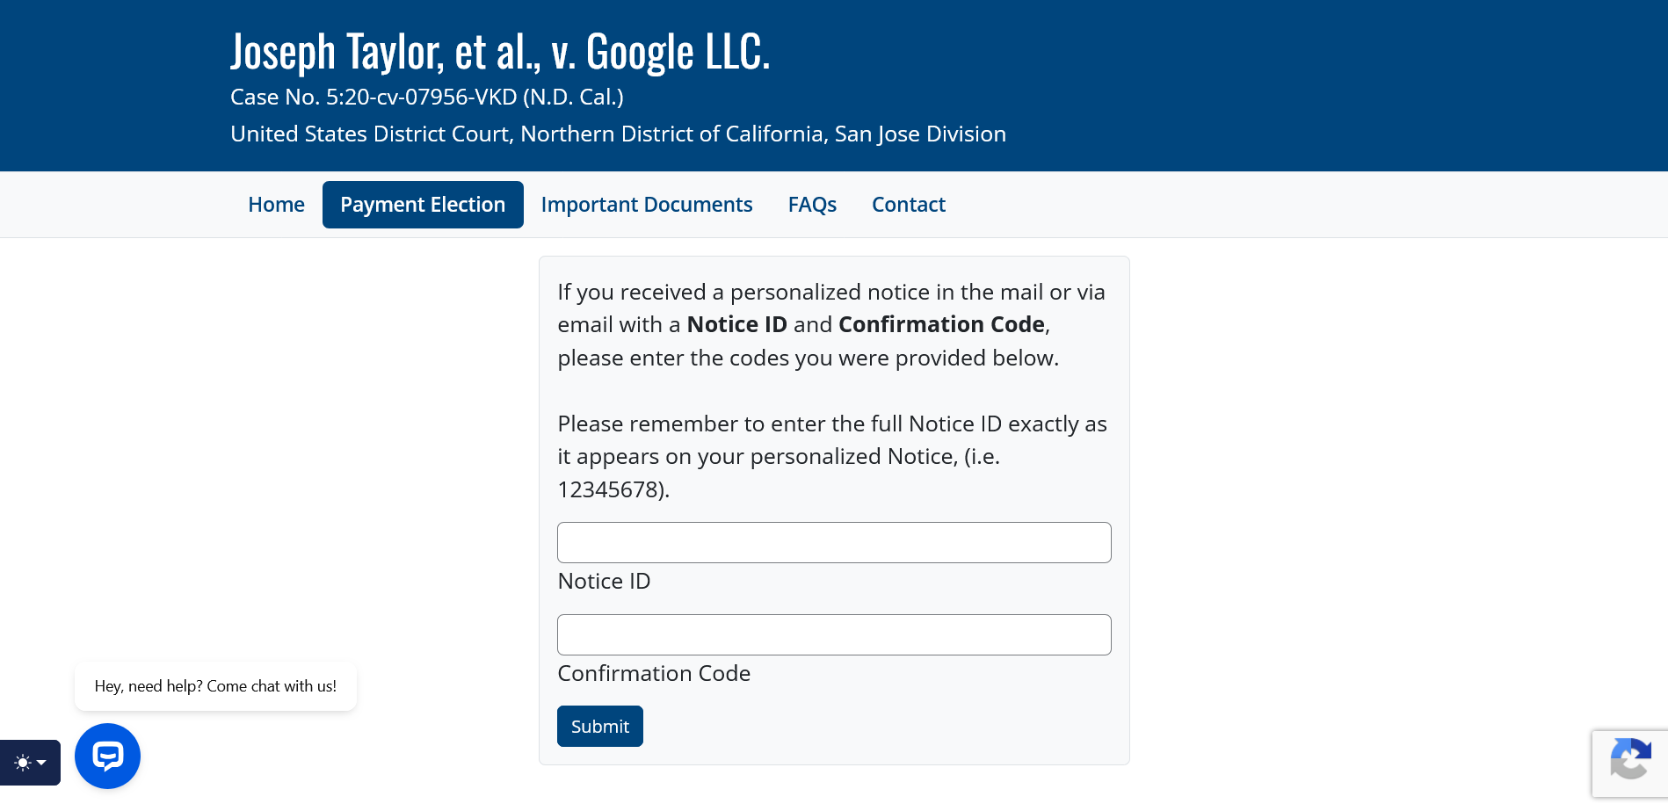Screen dimensions: 1668x811
Task: Click the reCAPTCHA badge icon
Action: click(x=1630, y=761)
